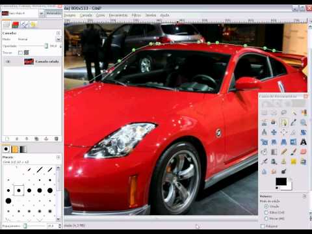Select the Text tool

coord(304,142)
